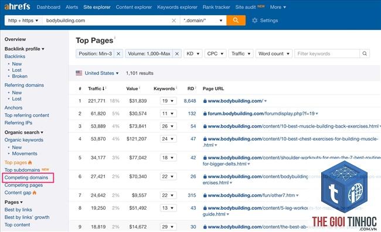Open Competing domains in the sidebar
This screenshot has width=381, height=232.
[26, 178]
